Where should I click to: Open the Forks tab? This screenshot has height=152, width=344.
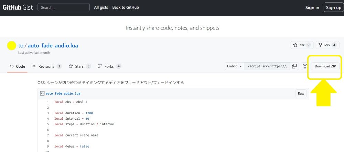(x=109, y=66)
